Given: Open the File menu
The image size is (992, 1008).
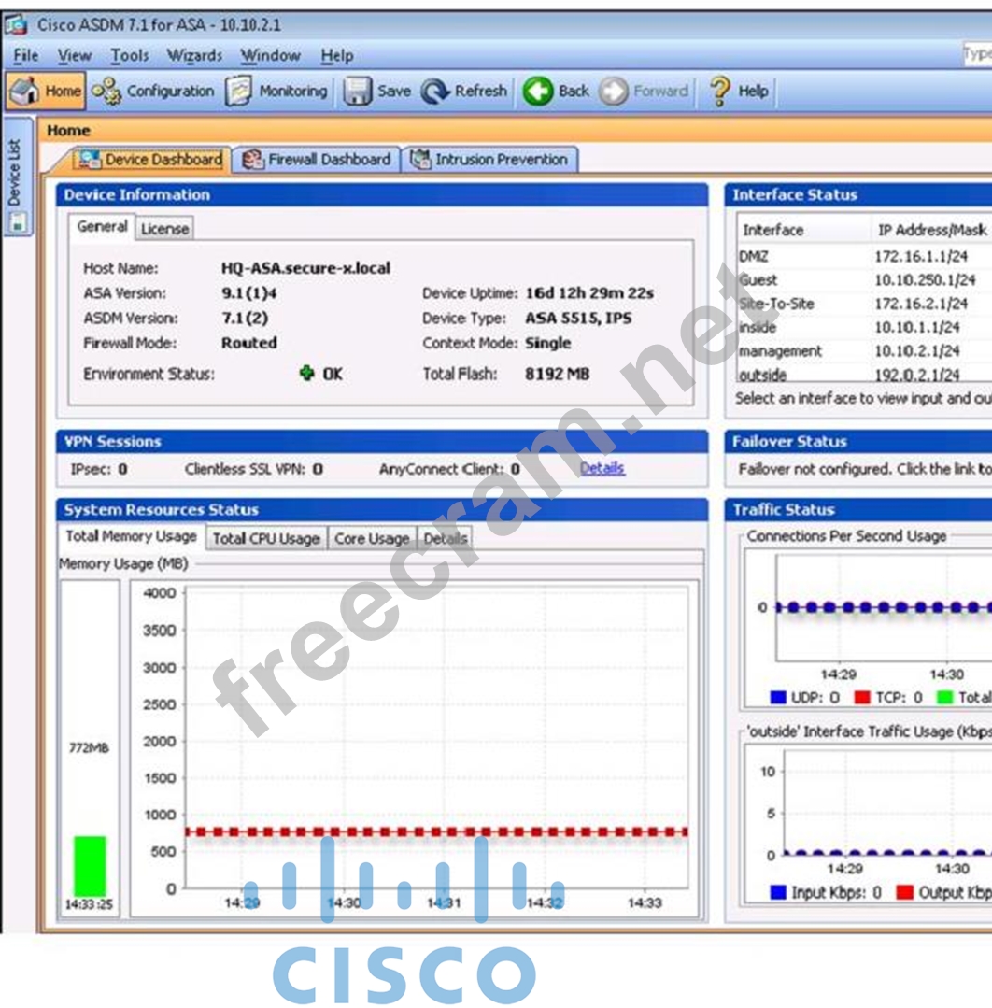Looking at the screenshot, I should [x=26, y=56].
